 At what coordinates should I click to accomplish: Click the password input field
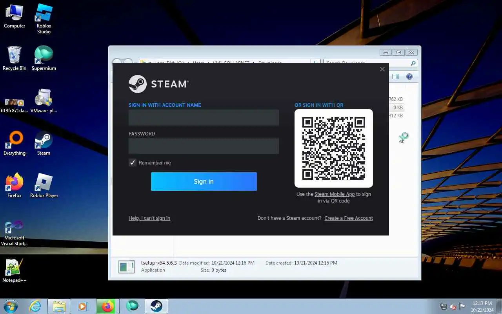tap(204, 146)
